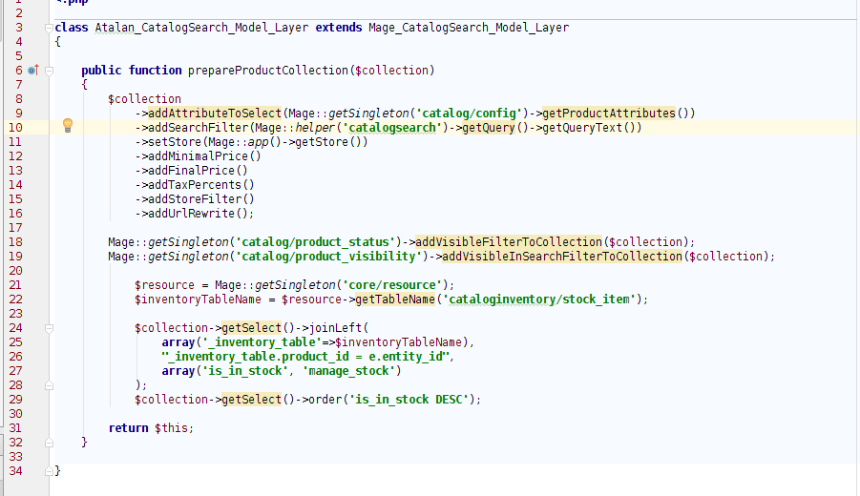Click addMinimalPrice on line 12
The image size is (860, 496).
click(x=198, y=155)
